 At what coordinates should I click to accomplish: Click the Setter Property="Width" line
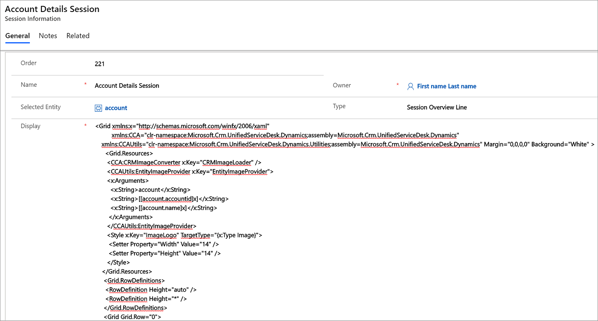pos(163,244)
